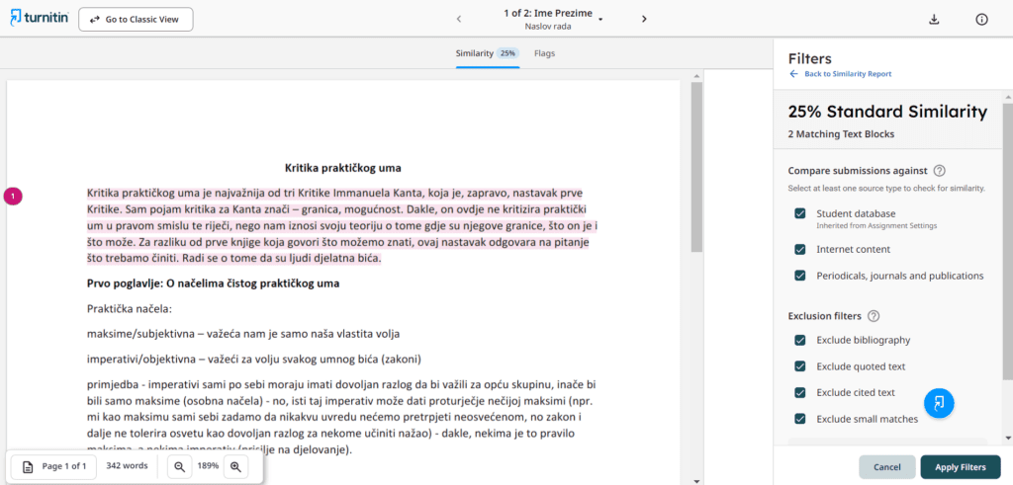The image size is (1013, 485).
Task: Click the 342 words count
Action: pyautogui.click(x=128, y=466)
